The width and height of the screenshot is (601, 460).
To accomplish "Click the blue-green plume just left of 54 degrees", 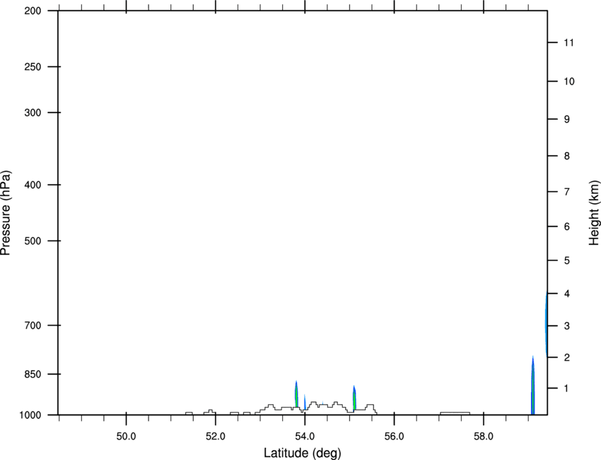I will [x=296, y=394].
